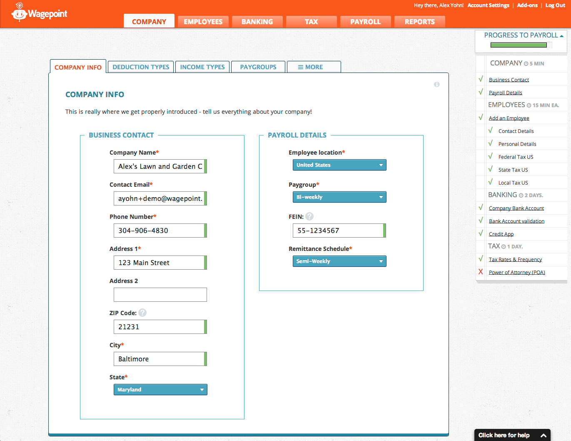Click the red X beside Power of Attorney
Screen dimensions: 571x441
point(481,272)
